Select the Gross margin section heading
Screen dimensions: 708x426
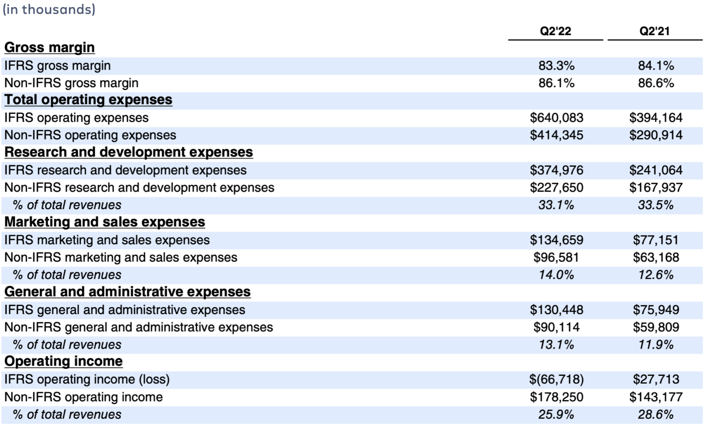(49, 47)
